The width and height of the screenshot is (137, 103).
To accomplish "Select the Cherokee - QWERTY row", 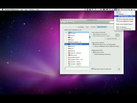I will (x=77, y=64).
